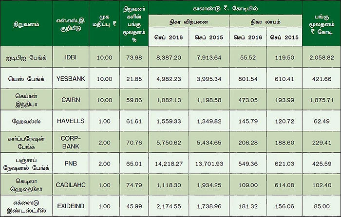Select the value 119.50
This screenshot has height=217, width=341.
tap(284, 57)
